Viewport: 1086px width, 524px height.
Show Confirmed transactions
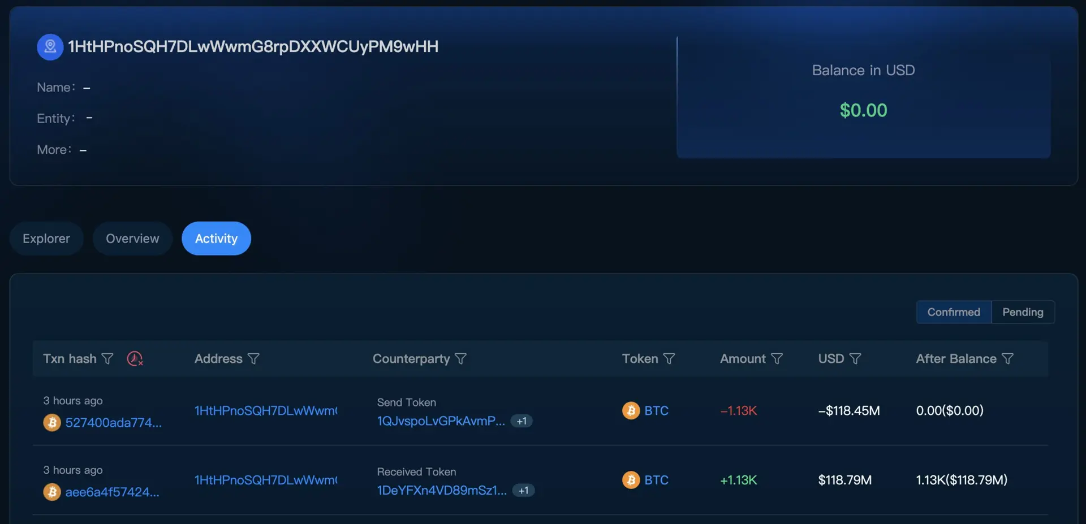954,312
